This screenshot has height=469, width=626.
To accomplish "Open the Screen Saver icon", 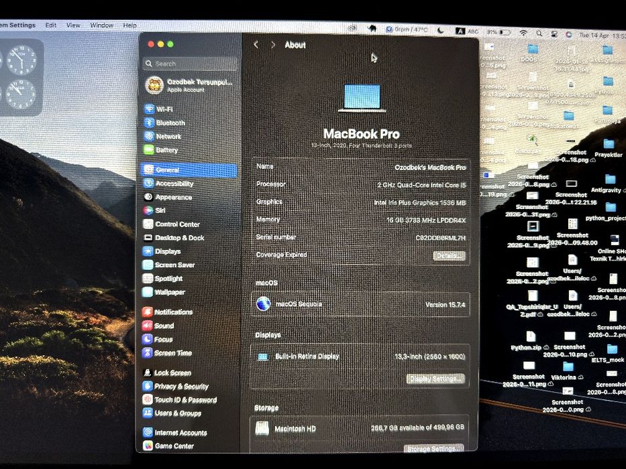I will coord(148,265).
